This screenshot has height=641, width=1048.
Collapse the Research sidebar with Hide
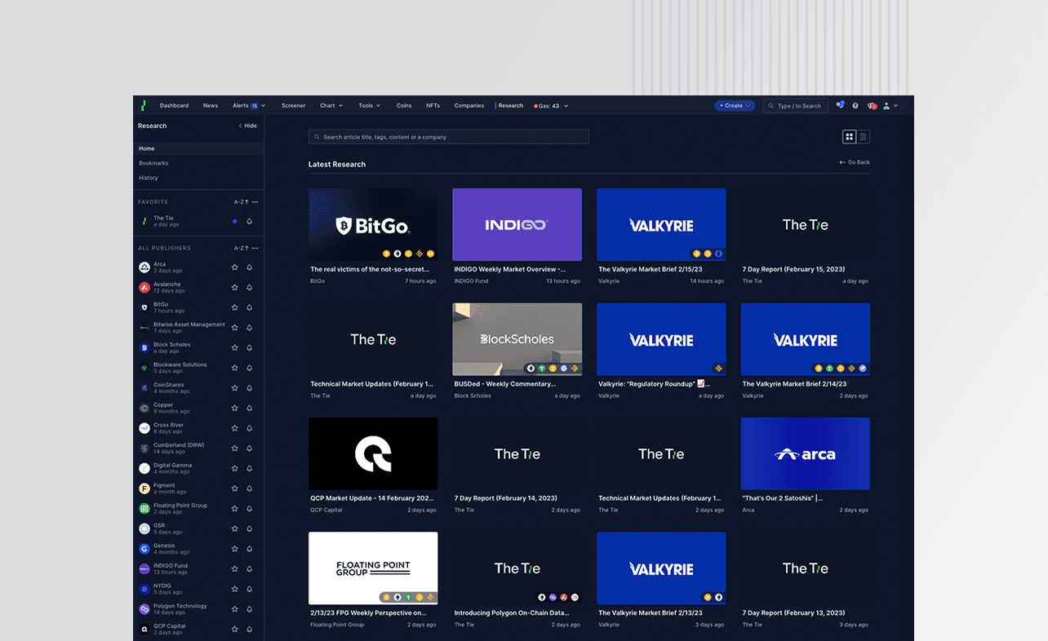247,126
